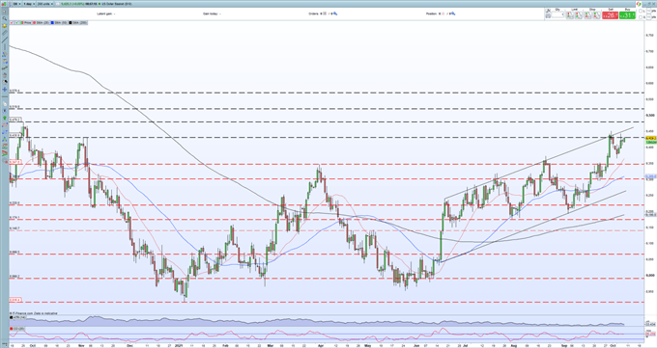Select the yellow alert bell icon
657x348 pixels.
pos(5,25)
